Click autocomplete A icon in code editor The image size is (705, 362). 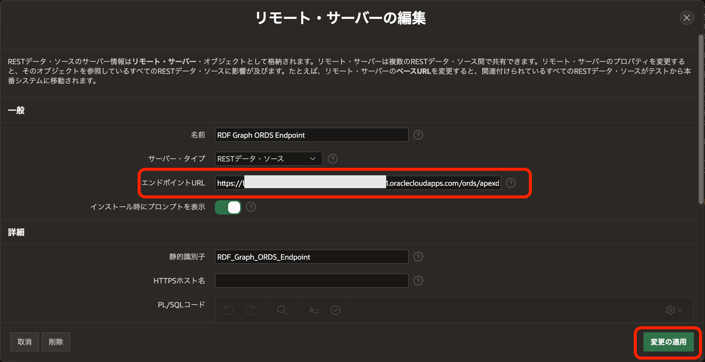[x=314, y=310]
